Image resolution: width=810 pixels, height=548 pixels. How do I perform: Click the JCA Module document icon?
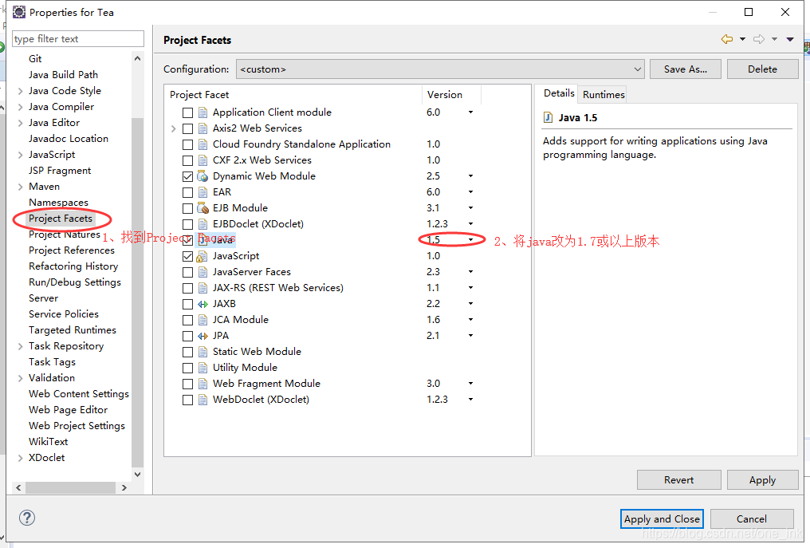tap(202, 320)
